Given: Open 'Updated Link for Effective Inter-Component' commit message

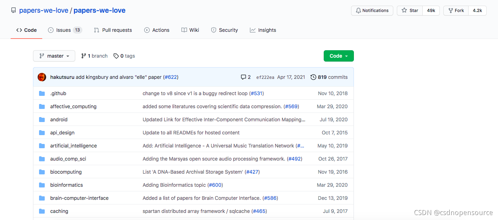Looking at the screenshot, I should pos(224,120).
